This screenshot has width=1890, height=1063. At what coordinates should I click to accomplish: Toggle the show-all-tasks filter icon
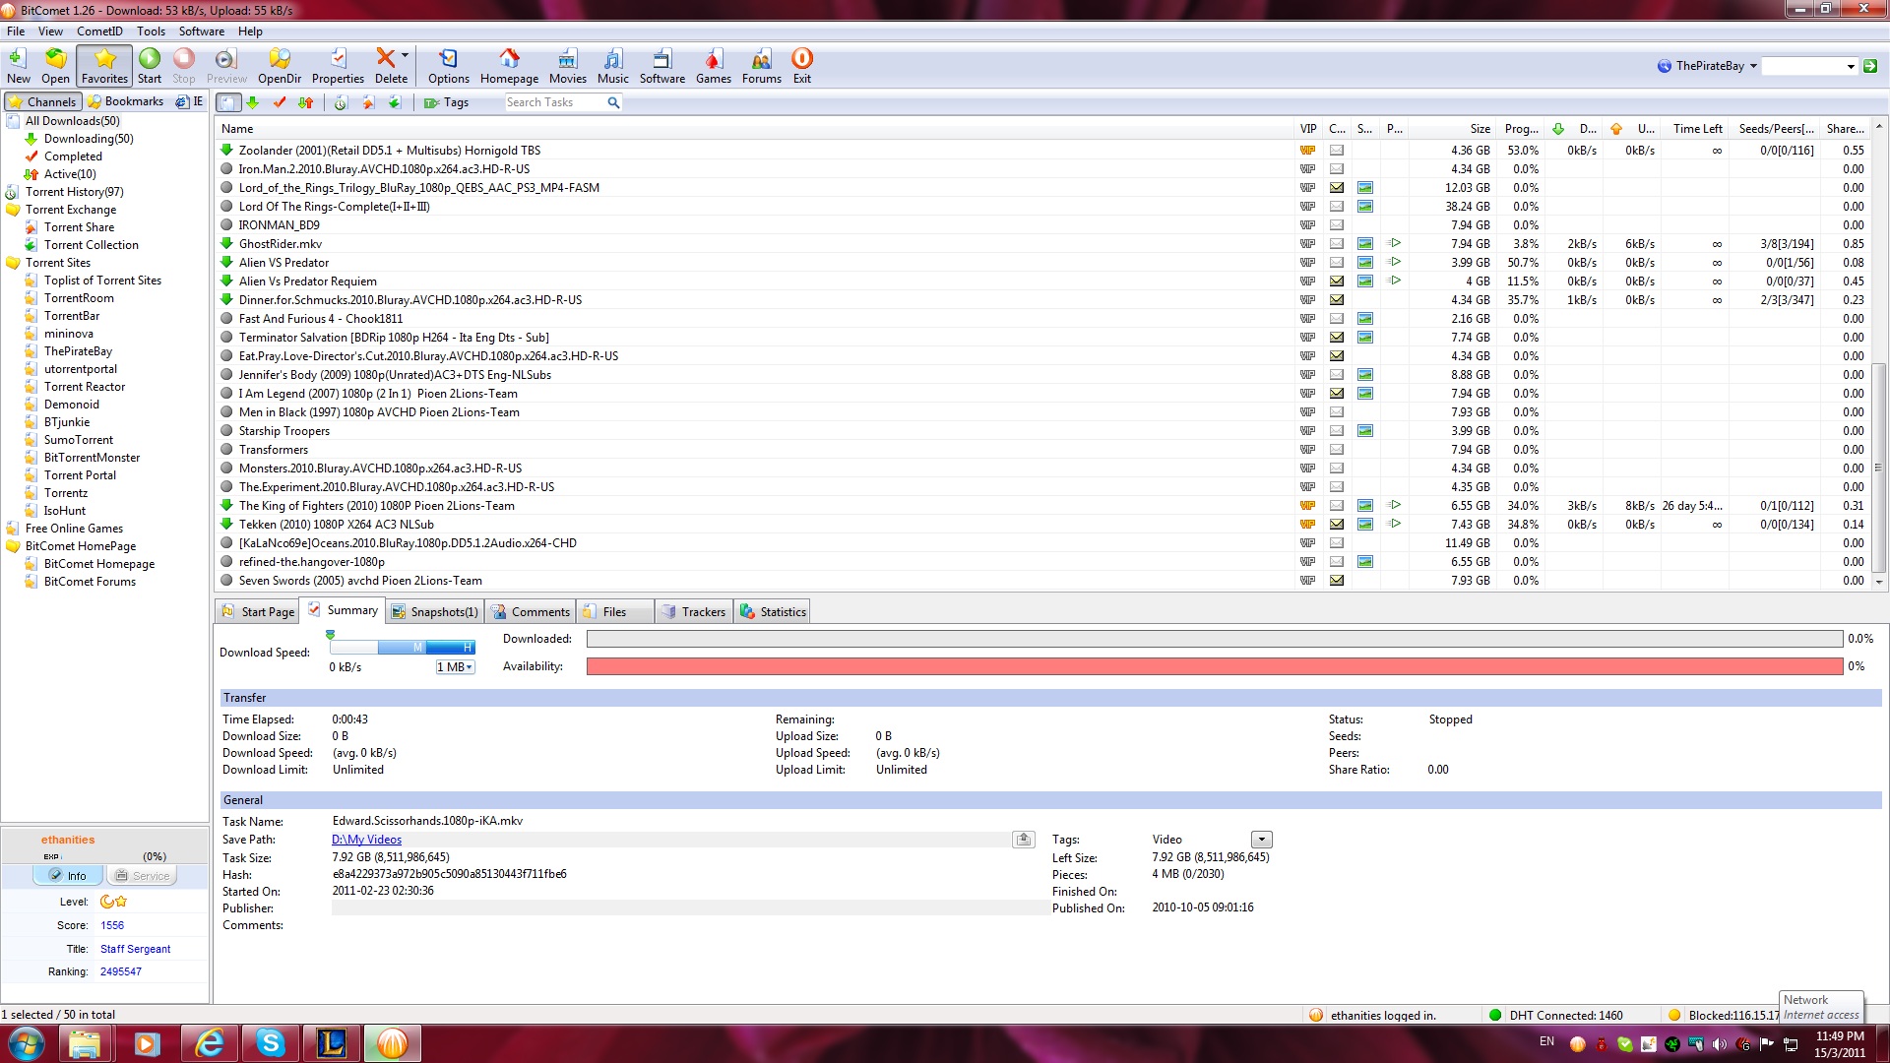tap(228, 102)
